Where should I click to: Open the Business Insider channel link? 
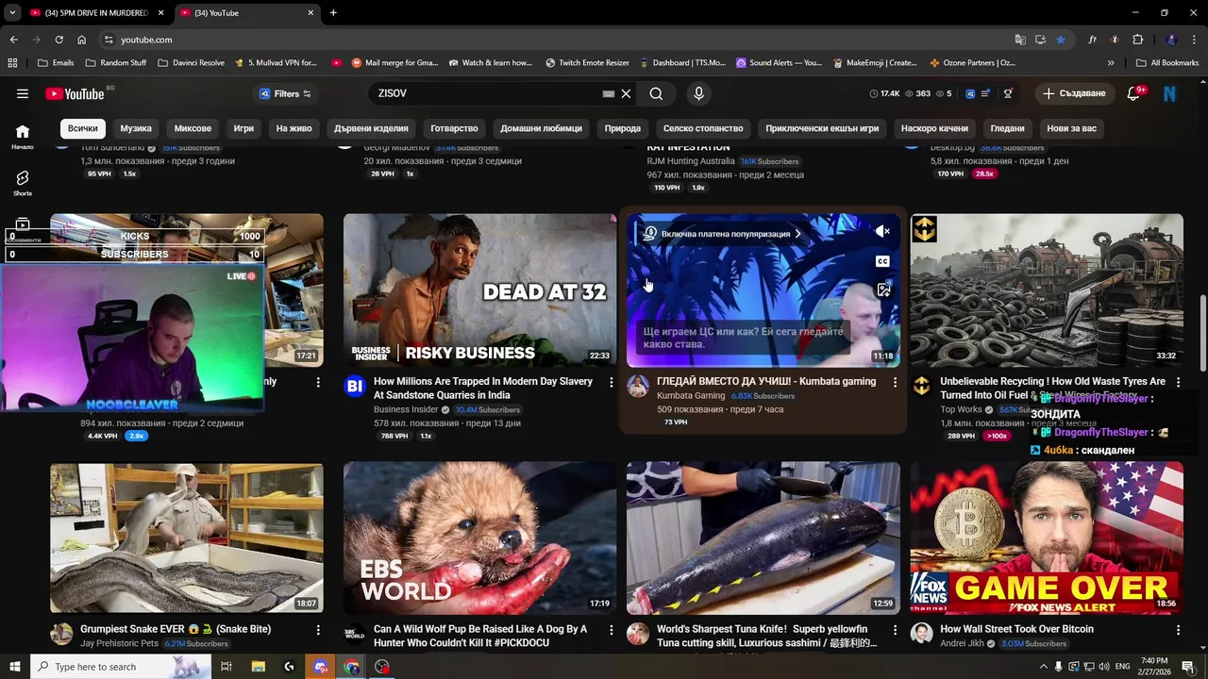point(406,410)
